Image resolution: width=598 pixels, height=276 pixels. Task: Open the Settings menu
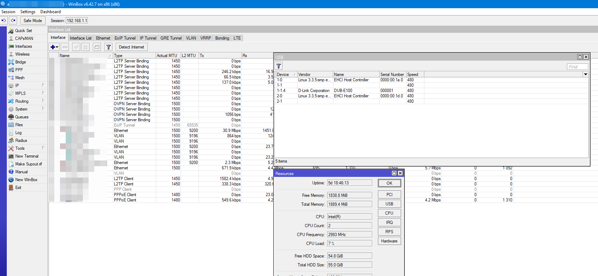pos(28,12)
